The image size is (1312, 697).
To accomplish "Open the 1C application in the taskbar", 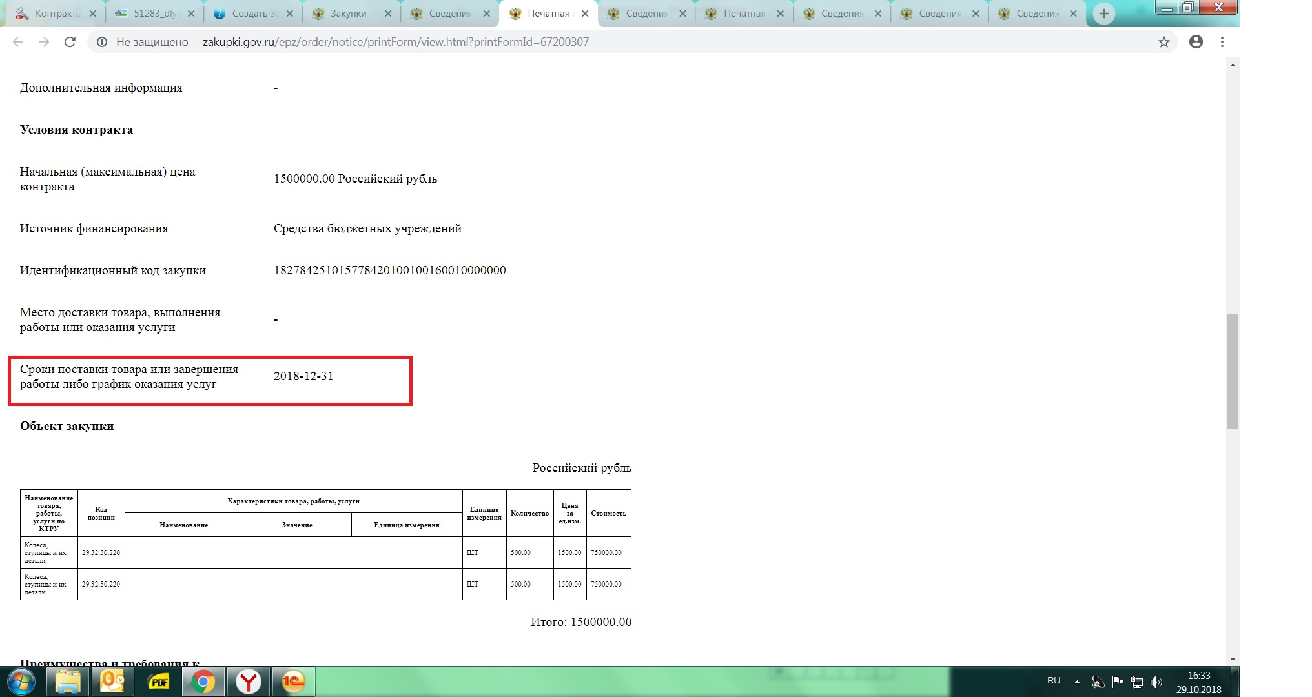I will [x=293, y=682].
